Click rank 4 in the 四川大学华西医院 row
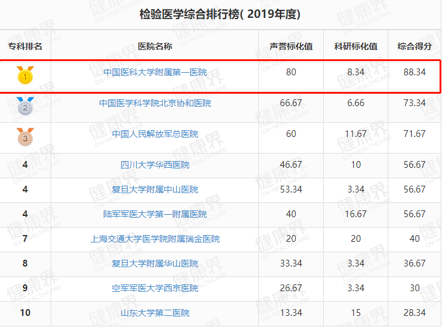The height and width of the screenshot is (327, 442). pos(25,164)
